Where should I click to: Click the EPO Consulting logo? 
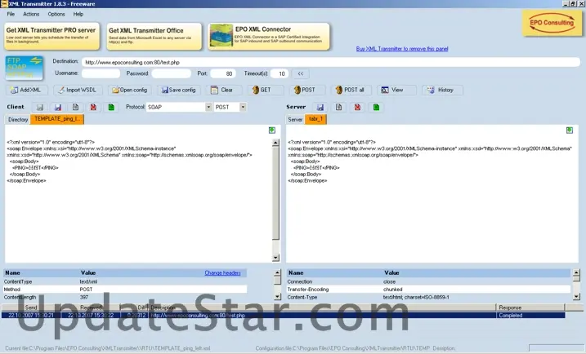coord(552,23)
